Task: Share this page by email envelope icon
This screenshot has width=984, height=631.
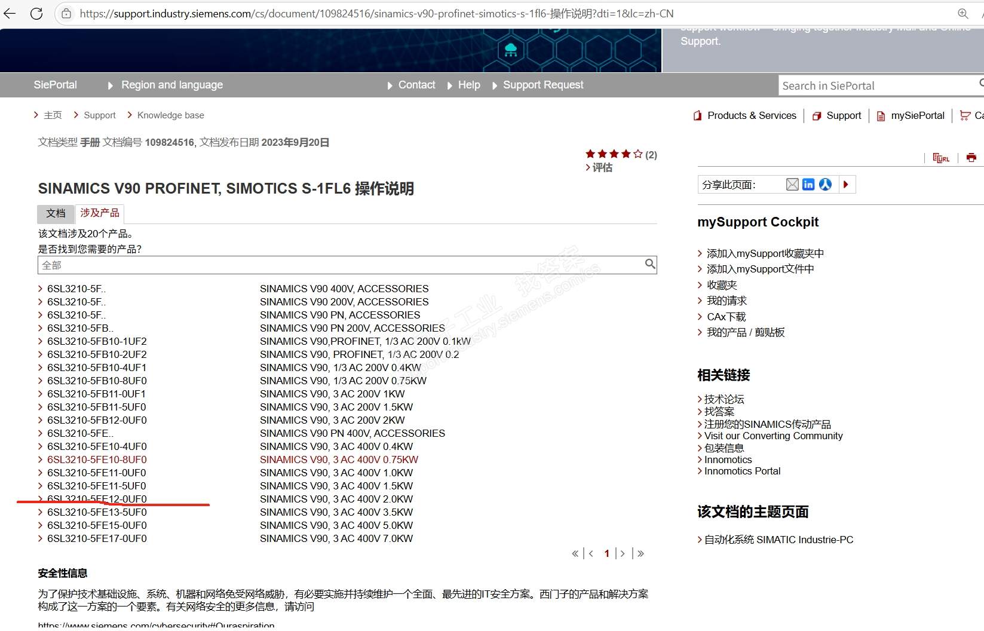Action: point(792,185)
